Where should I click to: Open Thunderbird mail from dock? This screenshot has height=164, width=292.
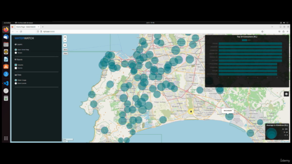coord(6,37)
